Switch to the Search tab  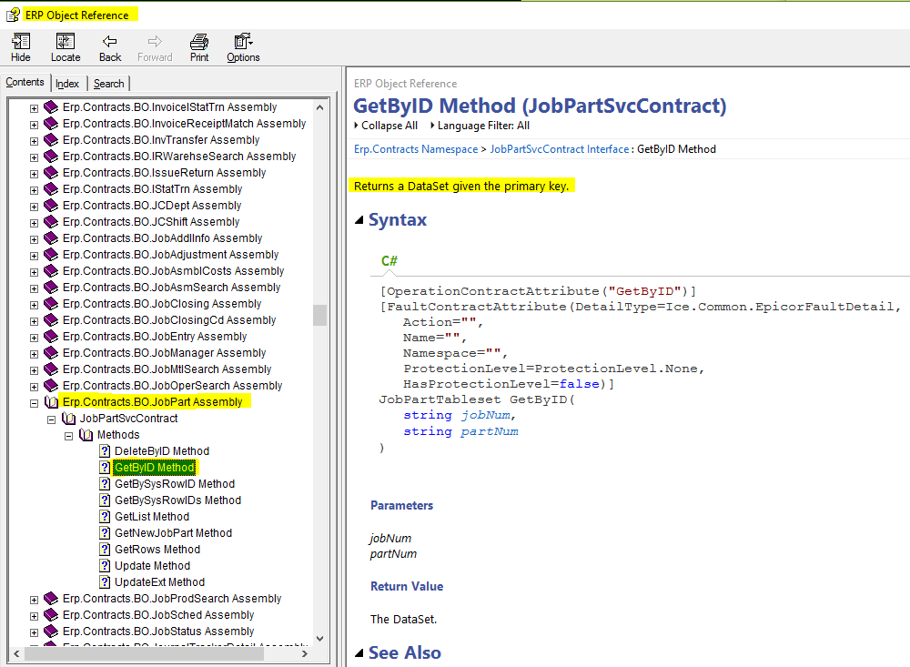pyautogui.click(x=108, y=84)
